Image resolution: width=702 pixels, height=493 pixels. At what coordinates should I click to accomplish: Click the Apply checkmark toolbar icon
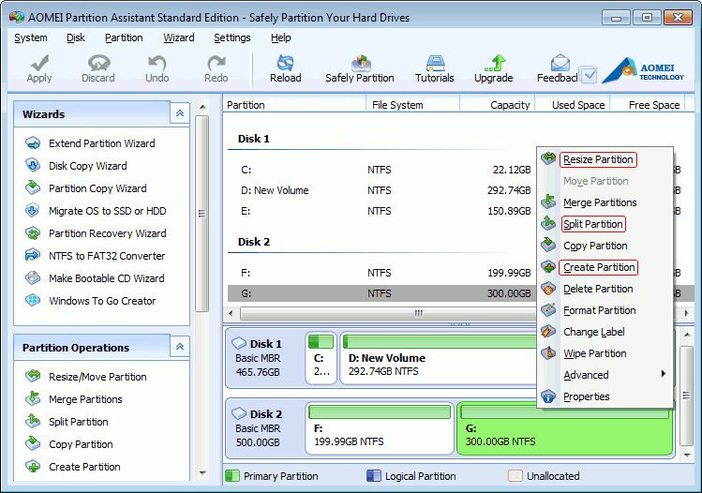tap(40, 63)
